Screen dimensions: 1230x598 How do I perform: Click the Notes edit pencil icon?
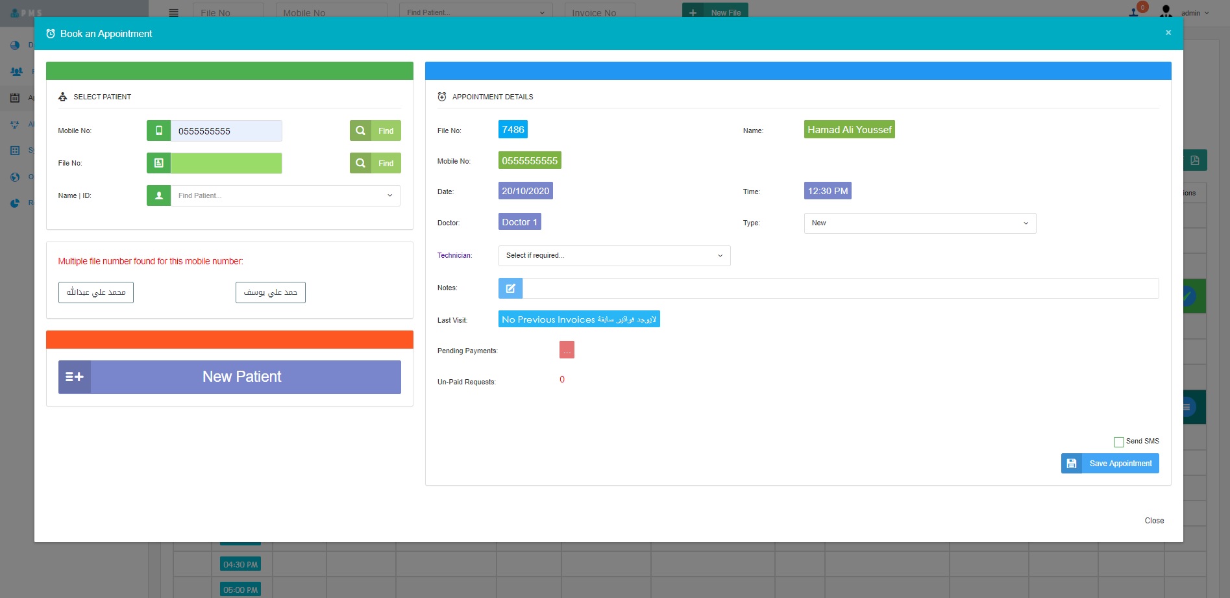pyautogui.click(x=510, y=288)
